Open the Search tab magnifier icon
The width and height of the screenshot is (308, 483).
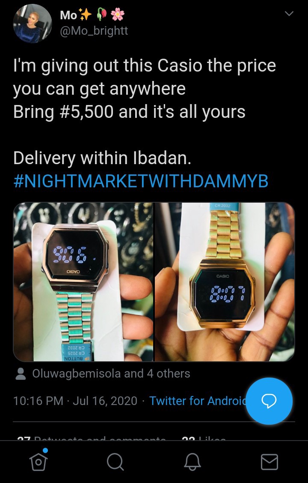115,462
